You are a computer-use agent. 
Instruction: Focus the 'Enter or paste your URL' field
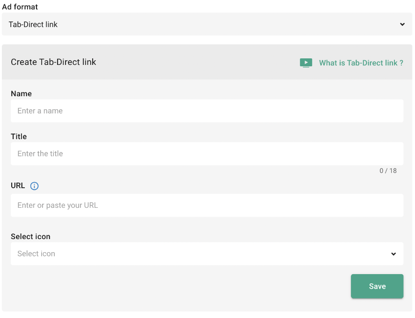coord(207,205)
